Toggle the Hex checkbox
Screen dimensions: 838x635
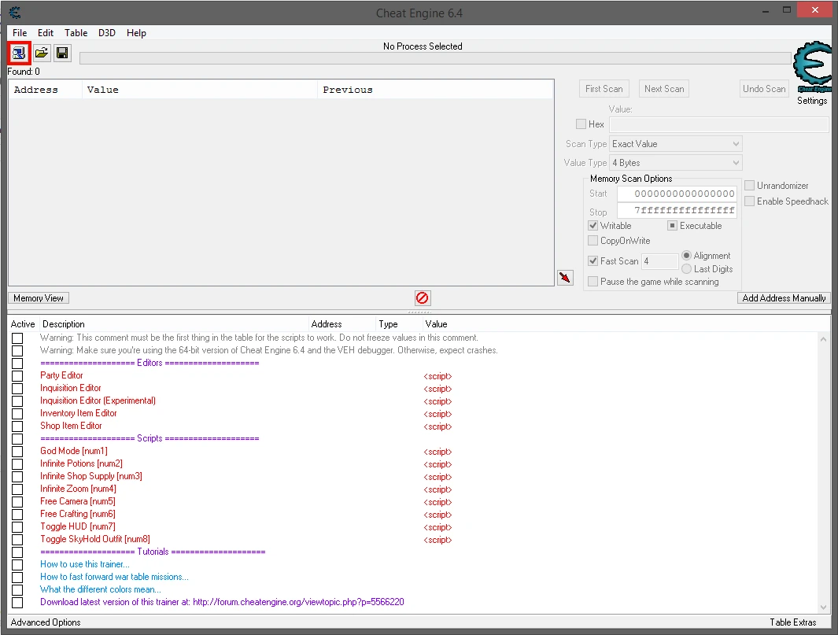tap(581, 124)
